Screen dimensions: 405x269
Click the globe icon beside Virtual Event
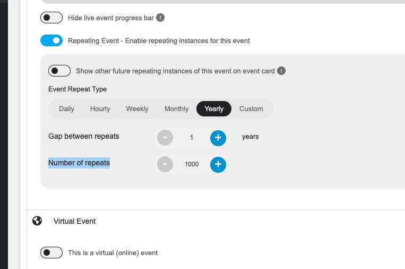pyautogui.click(x=37, y=221)
